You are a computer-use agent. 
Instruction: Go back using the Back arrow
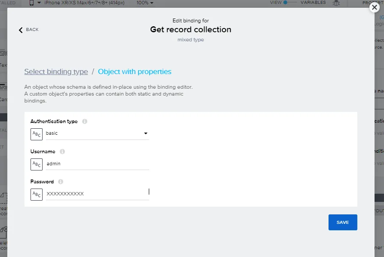click(29, 30)
